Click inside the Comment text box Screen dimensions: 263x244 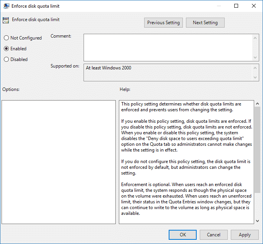[168, 48]
